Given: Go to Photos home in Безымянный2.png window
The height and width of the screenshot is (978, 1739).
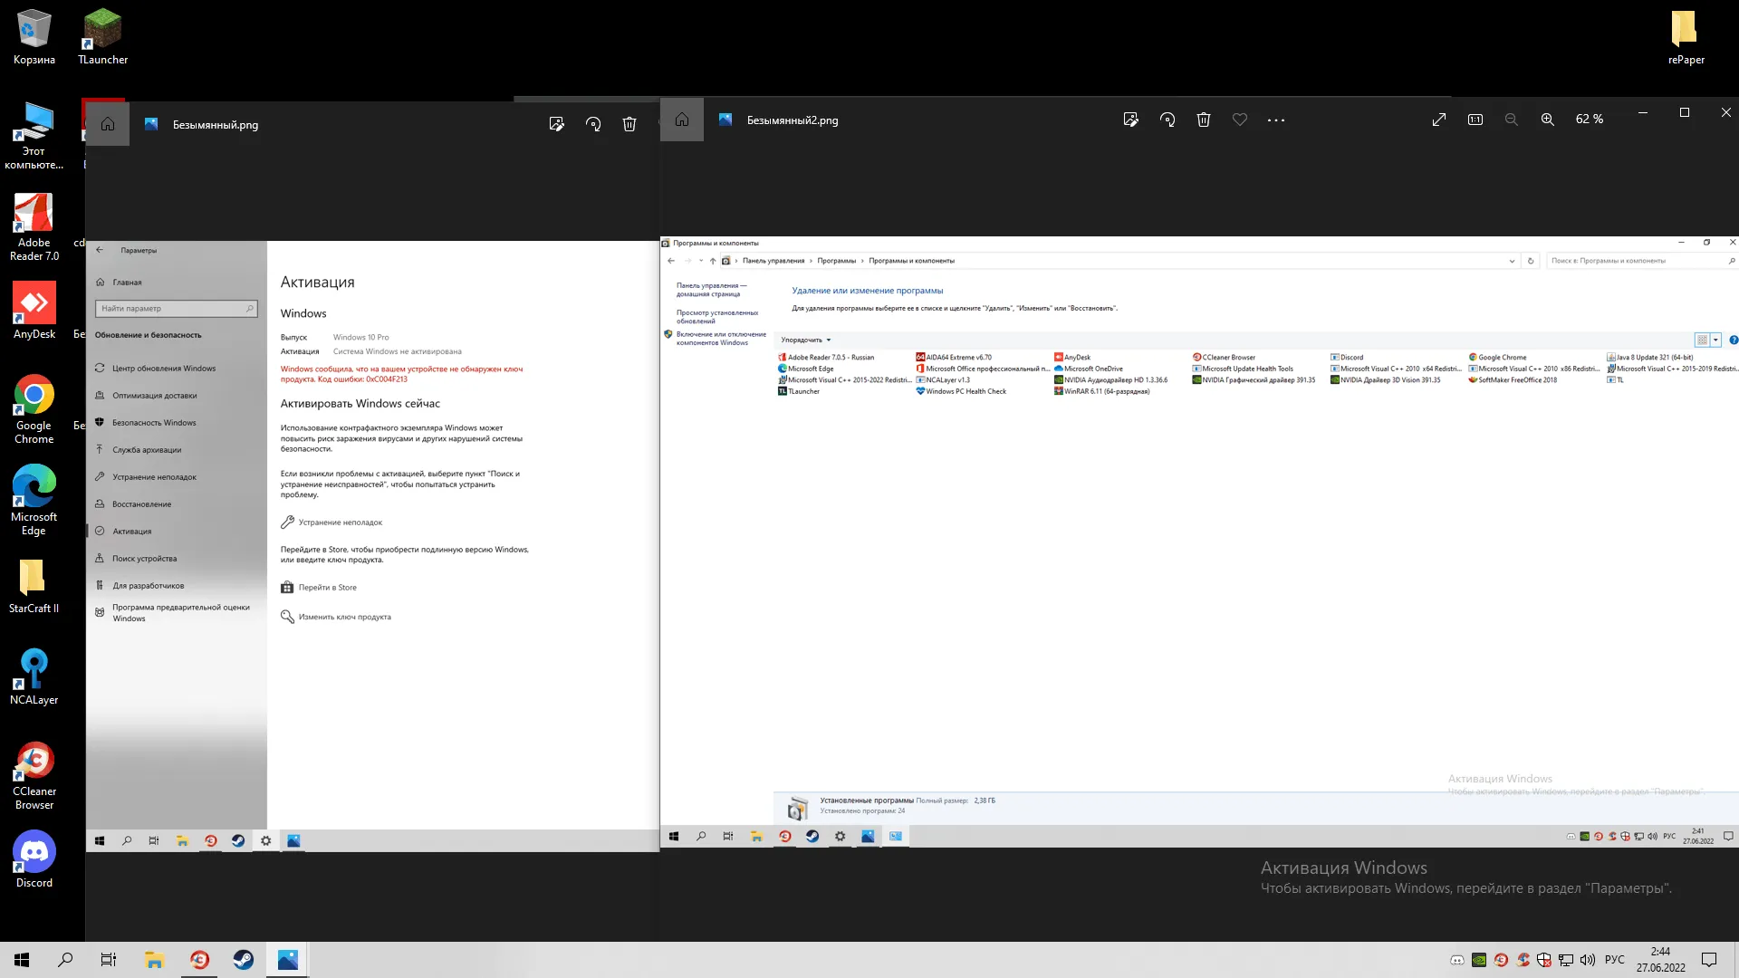Looking at the screenshot, I should point(682,120).
